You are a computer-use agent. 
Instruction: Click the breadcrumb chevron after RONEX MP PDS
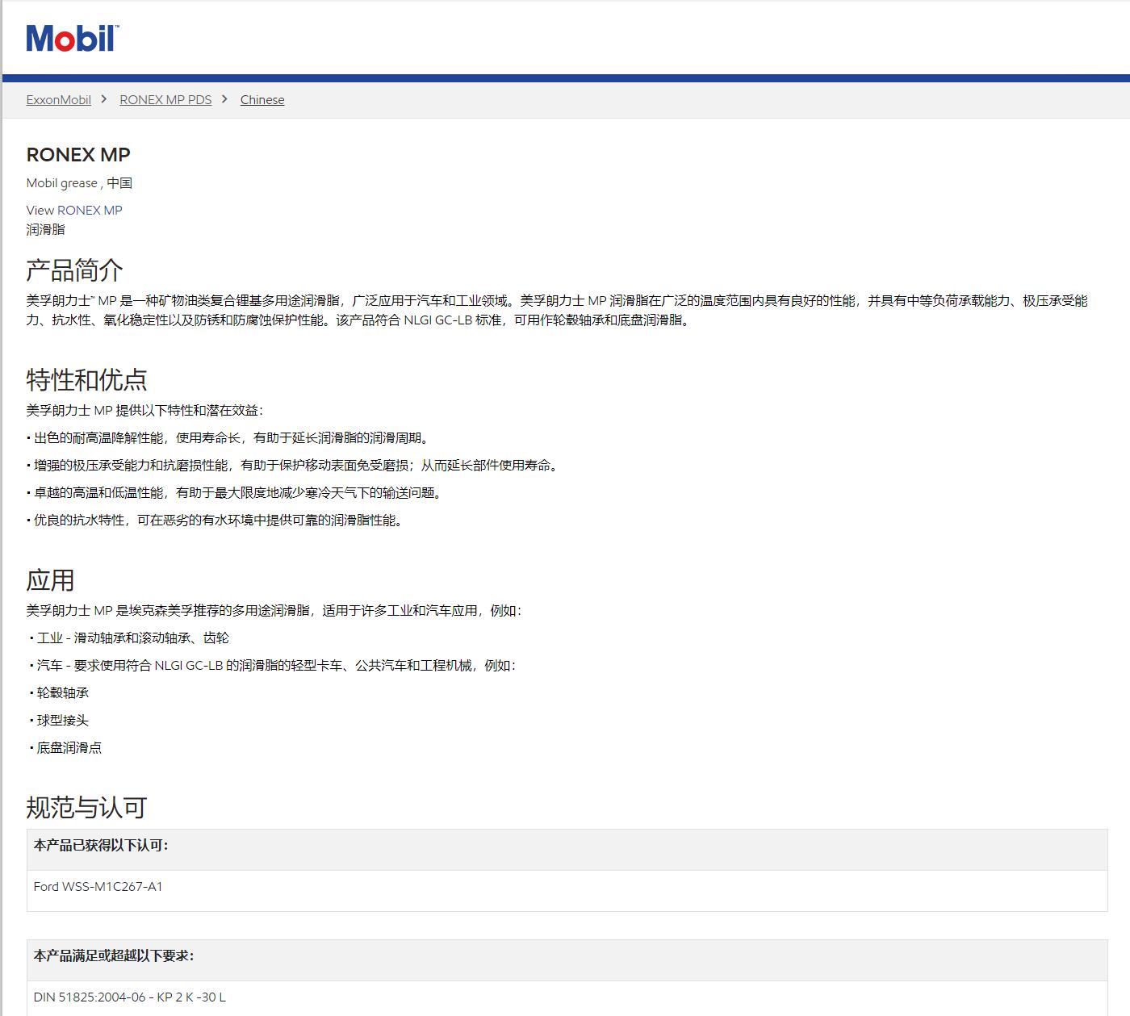[225, 99]
